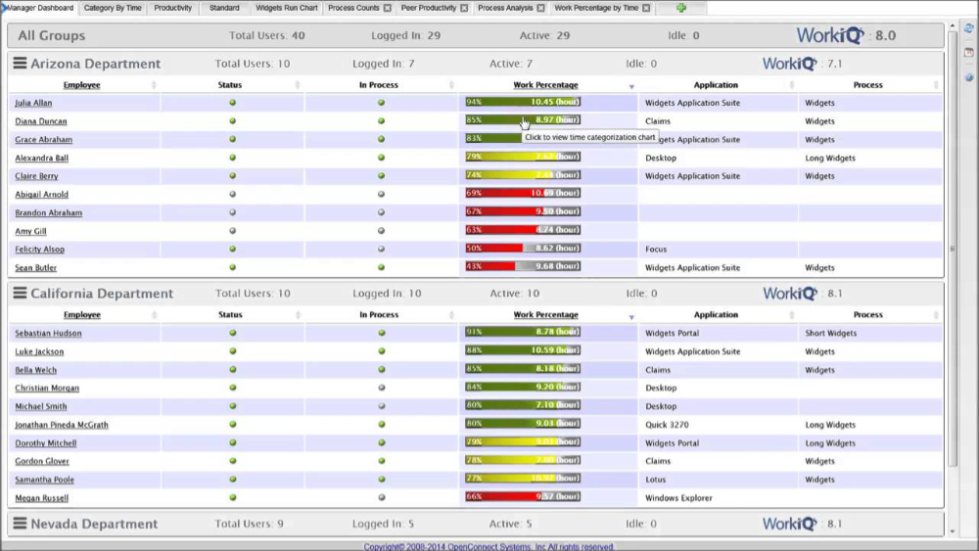The width and height of the screenshot is (979, 551).
Task: Click the calendar icon in the right sidebar
Action: click(x=968, y=53)
